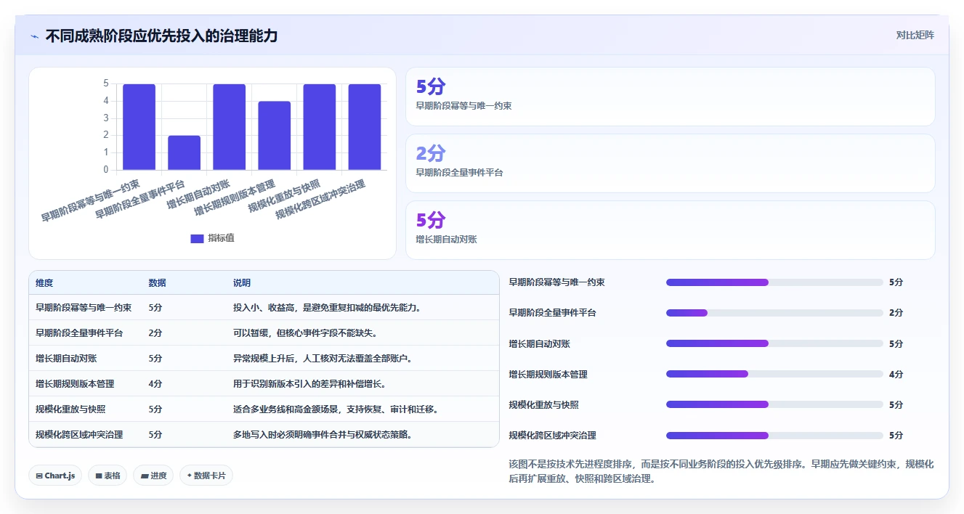Click chart axis label 规模化跨区域冲突治理

[320, 200]
